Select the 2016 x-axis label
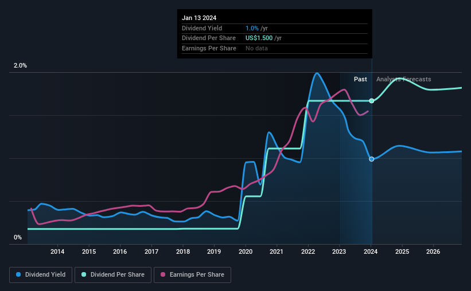The height and width of the screenshot is (291, 471). [120, 251]
